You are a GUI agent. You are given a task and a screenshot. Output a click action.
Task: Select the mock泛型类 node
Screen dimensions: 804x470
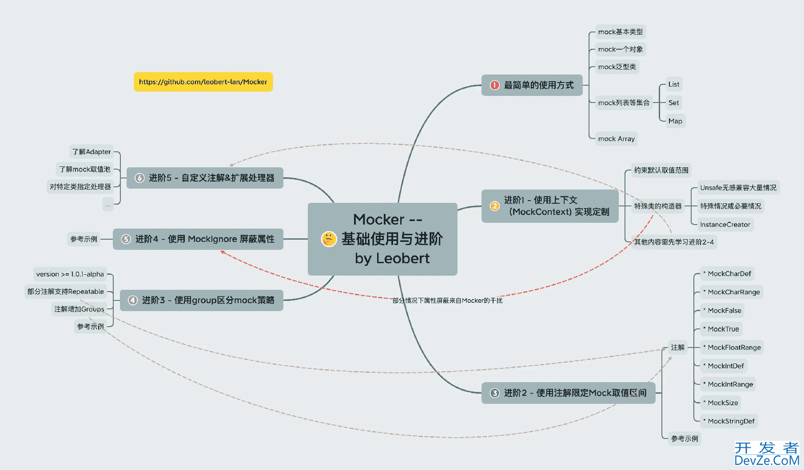pyautogui.click(x=617, y=67)
